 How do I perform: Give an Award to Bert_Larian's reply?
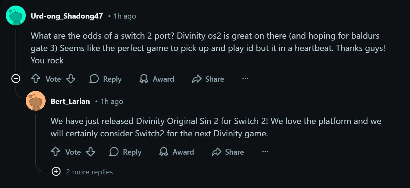tap(177, 152)
